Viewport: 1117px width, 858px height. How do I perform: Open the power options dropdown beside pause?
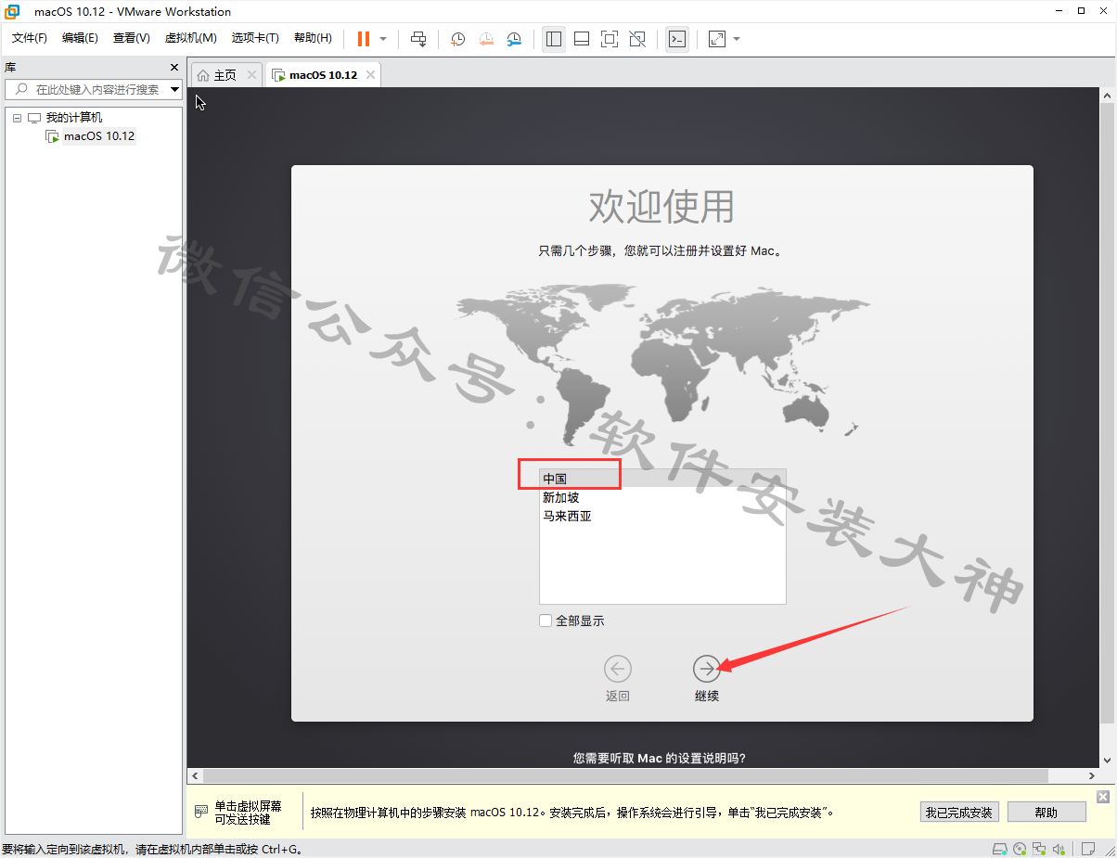tap(383, 39)
